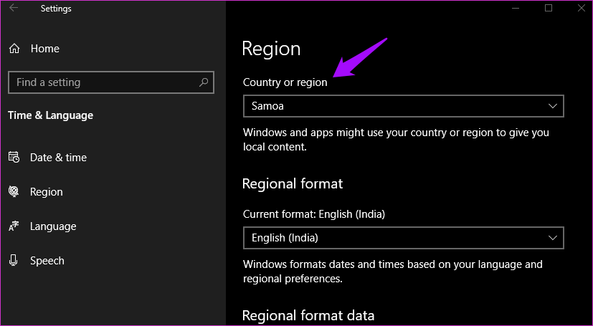
Task: Open the English (India) regional format dropdown
Action: click(x=404, y=238)
